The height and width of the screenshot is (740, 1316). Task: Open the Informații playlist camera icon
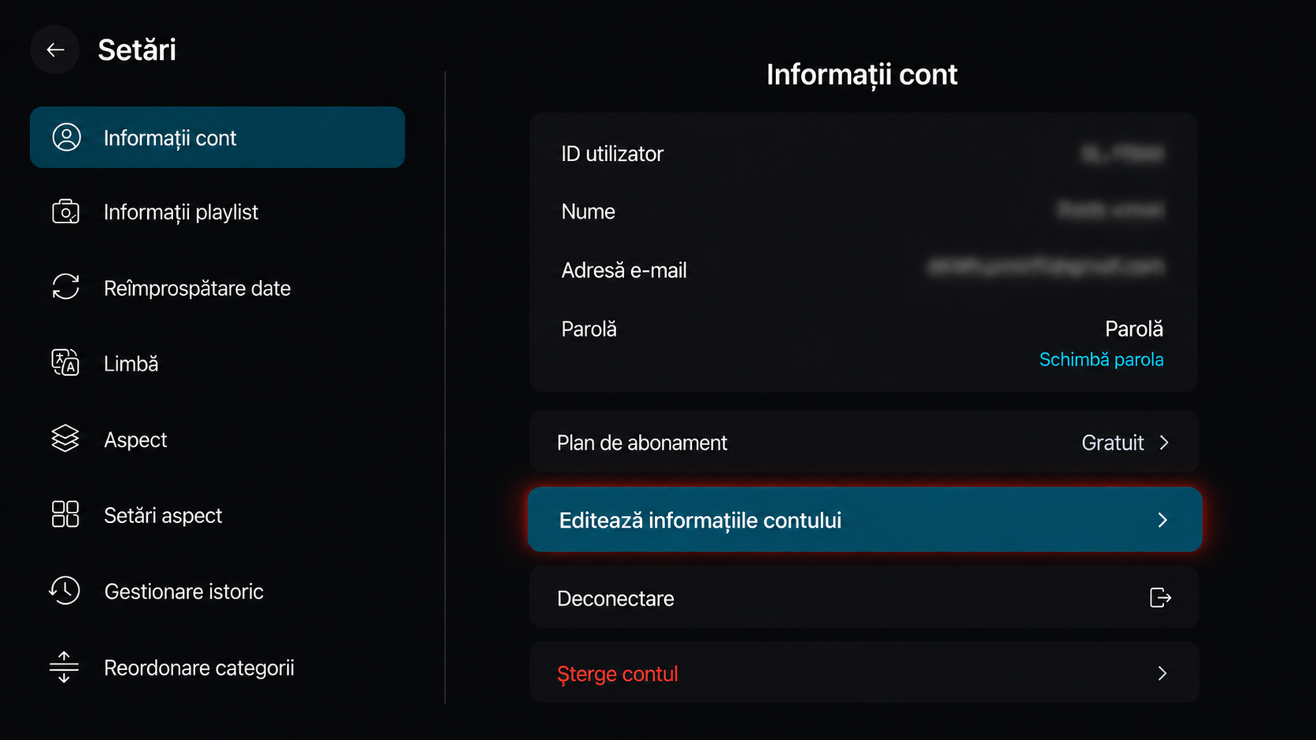pos(65,212)
